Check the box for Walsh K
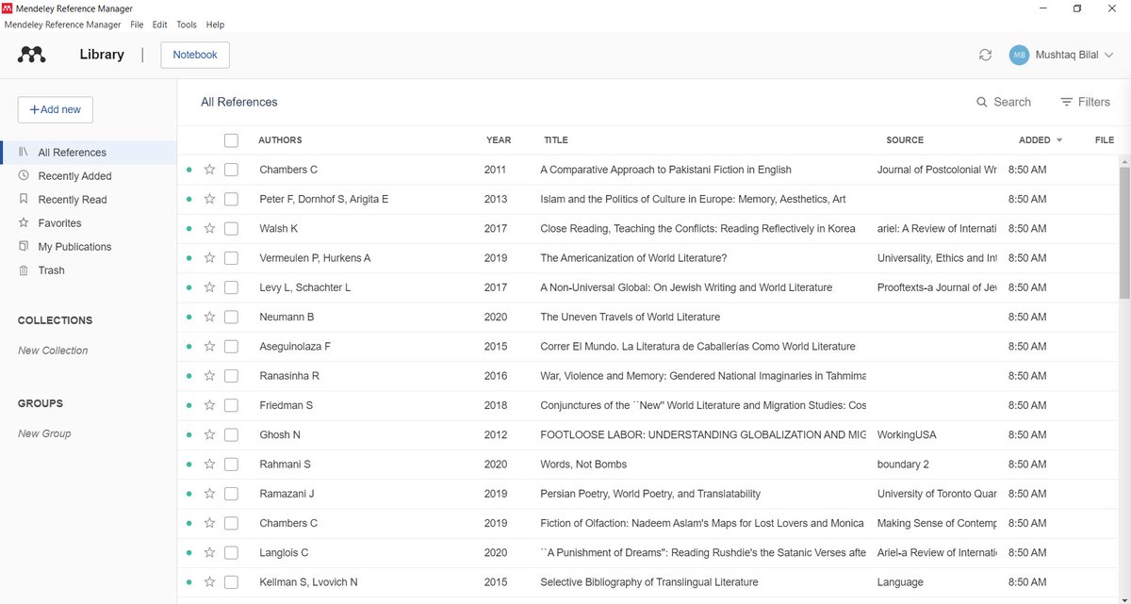The height and width of the screenshot is (604, 1131). pos(231,228)
